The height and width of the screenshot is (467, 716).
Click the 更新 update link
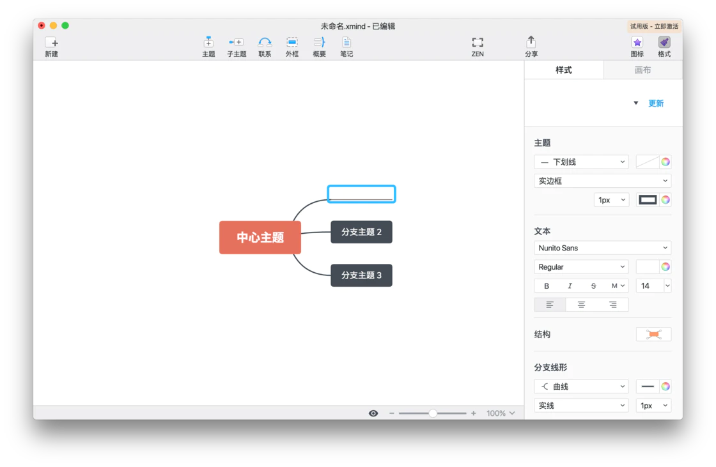pos(656,103)
